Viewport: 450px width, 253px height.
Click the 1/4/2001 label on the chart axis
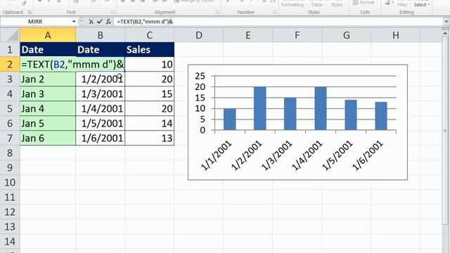point(307,155)
